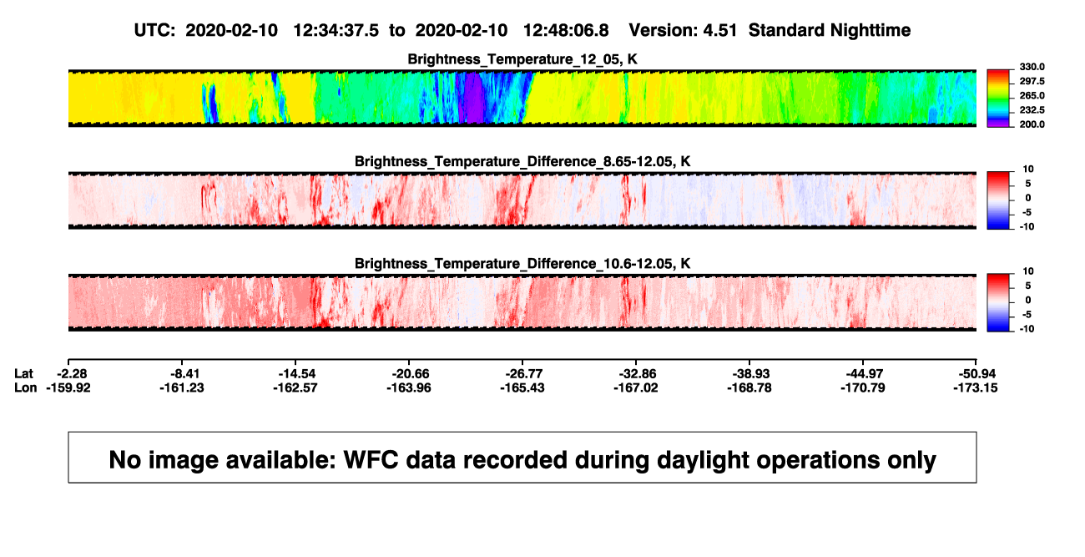Click latitude value -14.54

295,373
